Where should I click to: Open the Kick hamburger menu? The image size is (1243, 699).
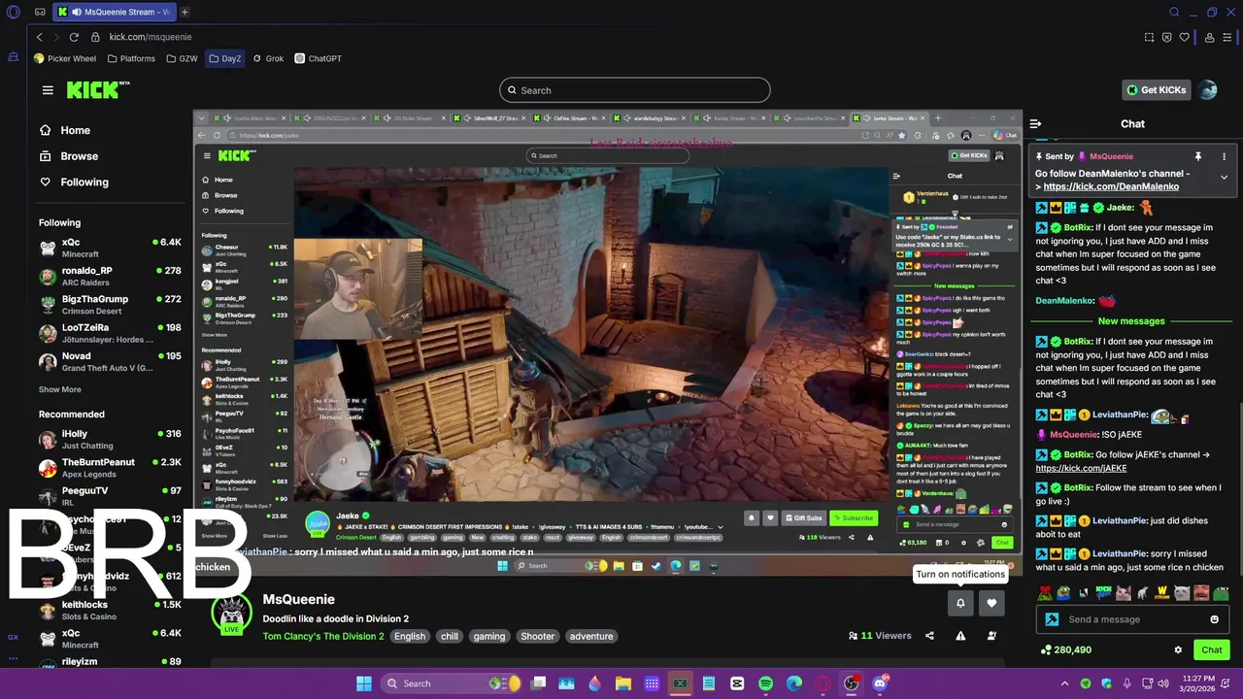(x=48, y=90)
